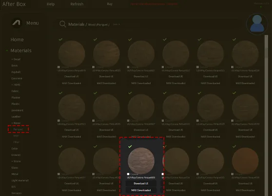Select the Parquet030 material sphere

click(x=245, y=108)
